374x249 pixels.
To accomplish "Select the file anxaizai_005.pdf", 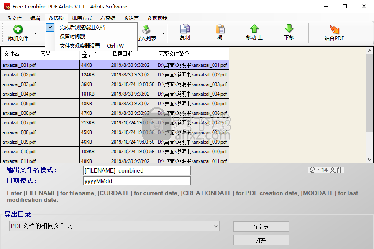I will pyautogui.click(x=19, y=104).
